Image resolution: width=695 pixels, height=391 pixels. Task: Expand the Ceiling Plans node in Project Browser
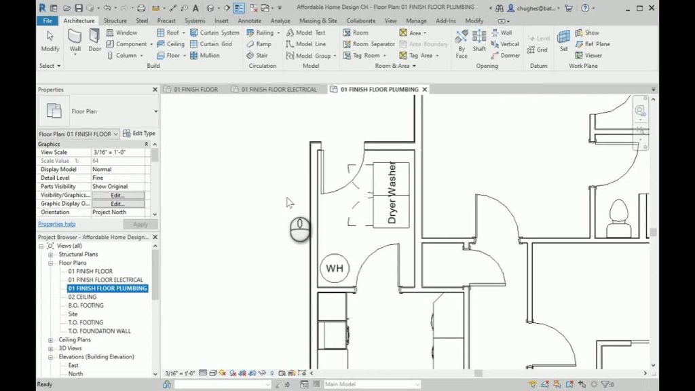coord(52,339)
